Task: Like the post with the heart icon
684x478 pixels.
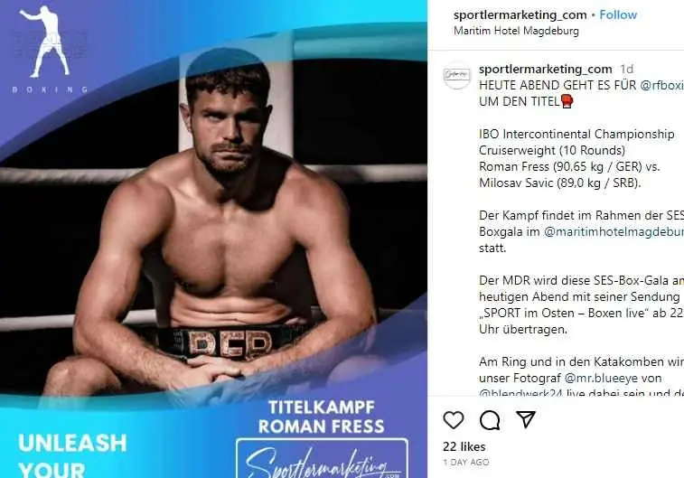Action: [454, 420]
